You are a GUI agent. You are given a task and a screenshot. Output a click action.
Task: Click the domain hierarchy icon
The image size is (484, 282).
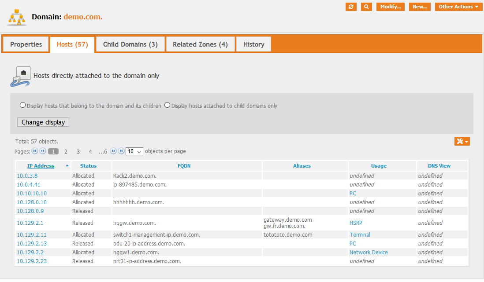pos(17,17)
